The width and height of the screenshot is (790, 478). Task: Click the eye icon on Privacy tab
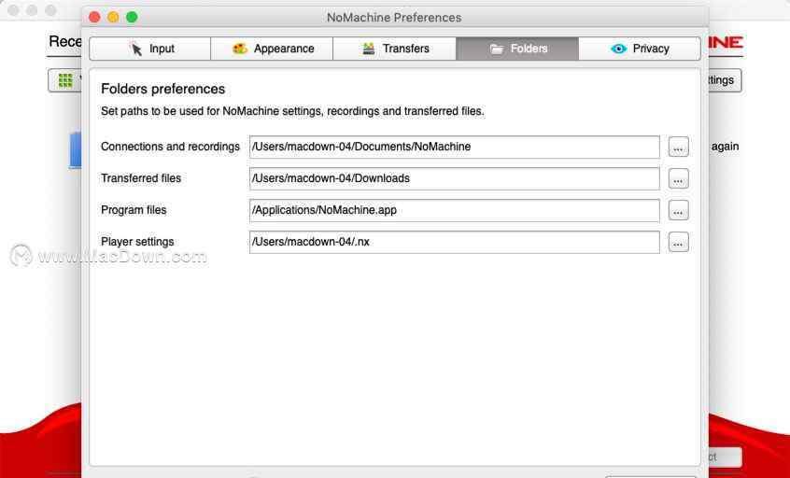[618, 49]
